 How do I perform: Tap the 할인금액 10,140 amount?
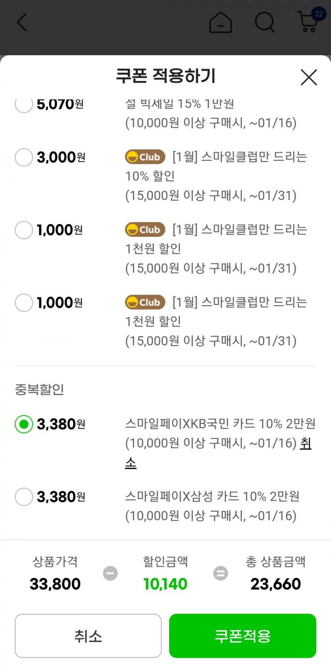coord(165,584)
